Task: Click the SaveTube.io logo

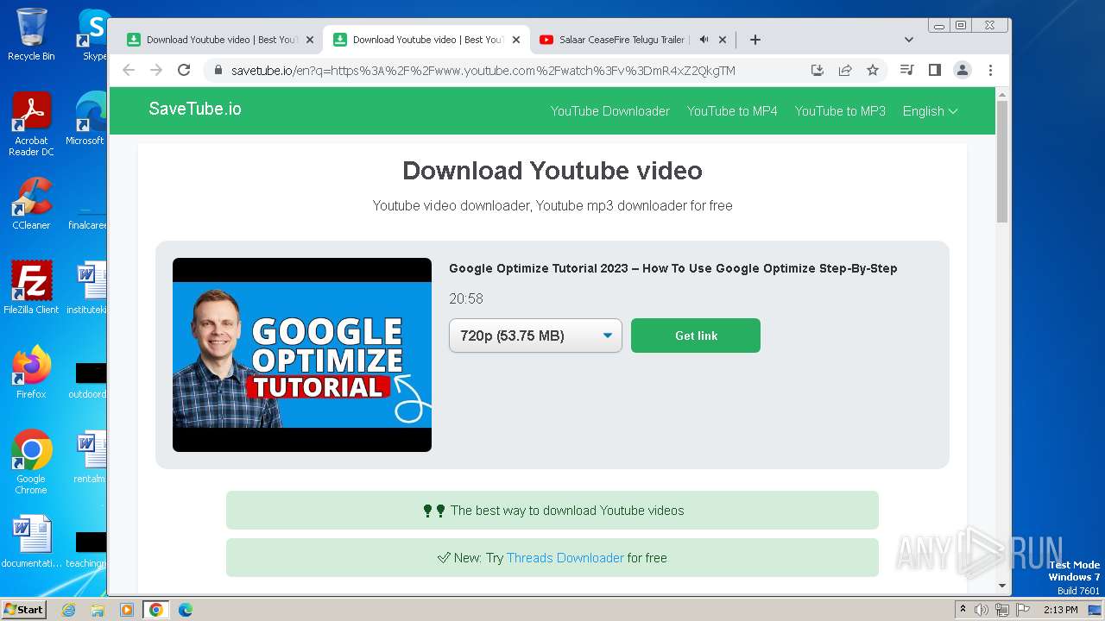Action: (x=195, y=109)
